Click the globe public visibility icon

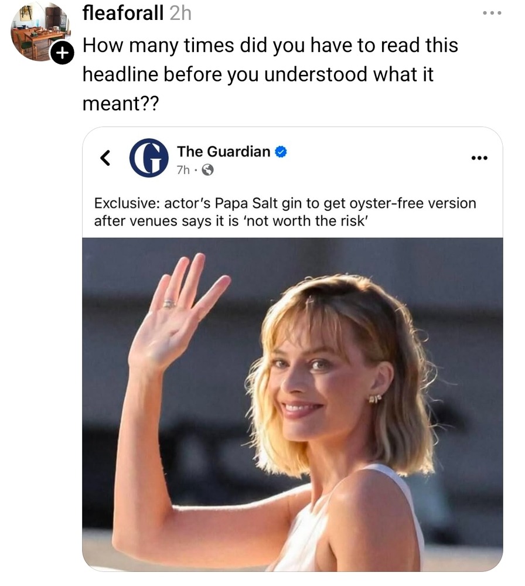tap(208, 171)
